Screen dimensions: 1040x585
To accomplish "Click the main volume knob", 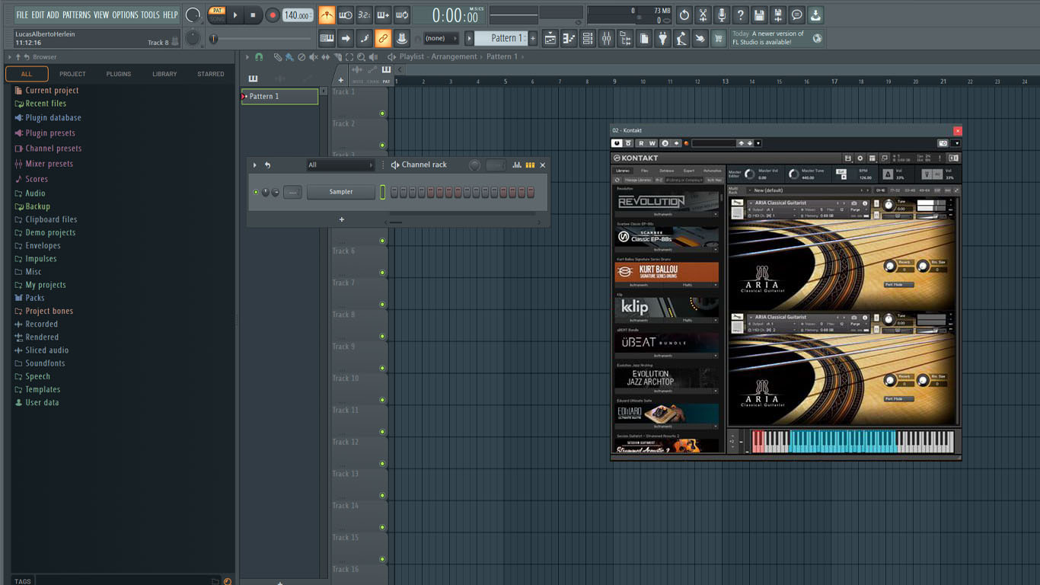I will 193,14.
